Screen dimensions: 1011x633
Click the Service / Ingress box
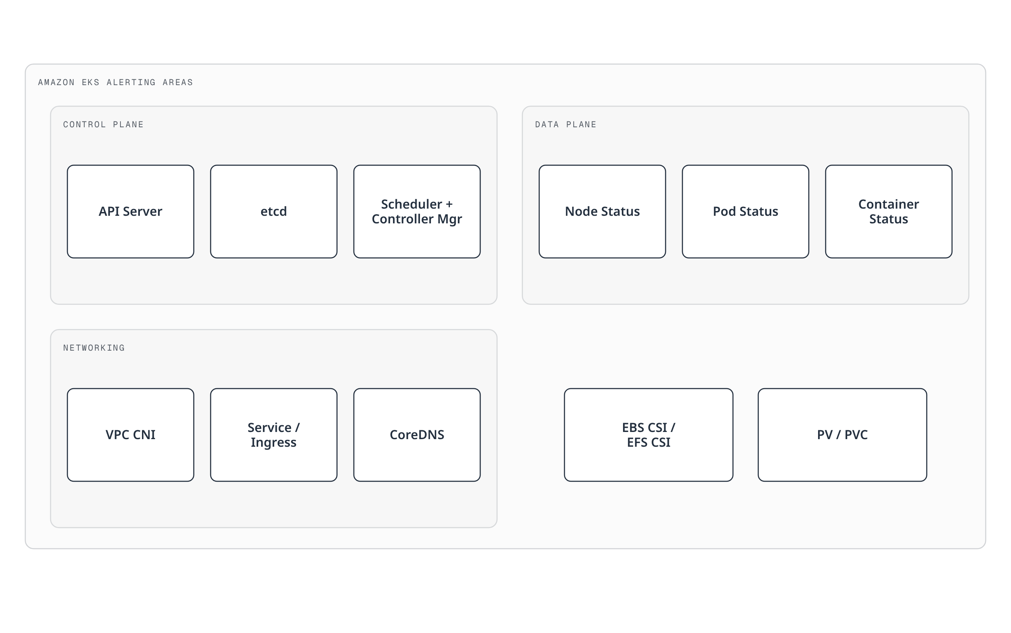274,435
